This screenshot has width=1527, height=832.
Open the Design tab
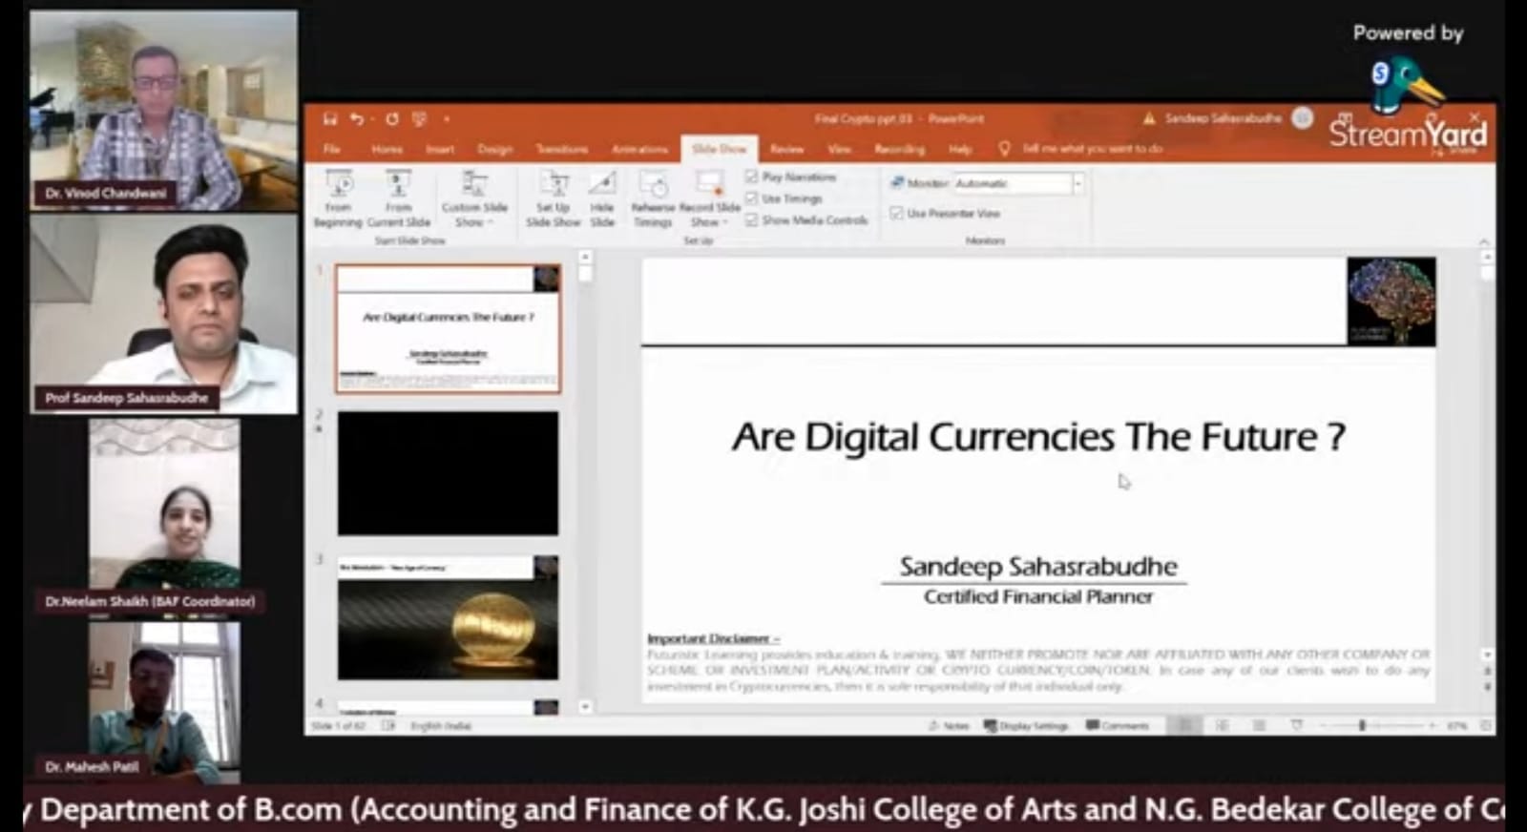(x=494, y=149)
